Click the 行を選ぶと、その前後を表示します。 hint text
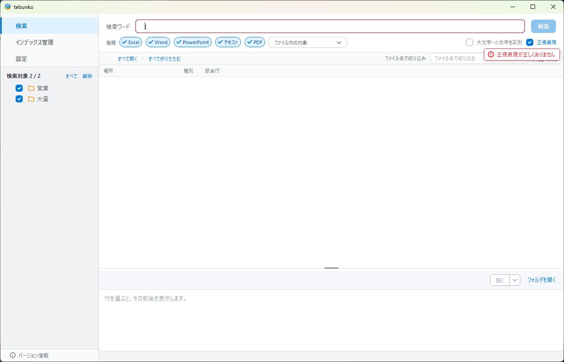The image size is (564, 362). coord(146,298)
